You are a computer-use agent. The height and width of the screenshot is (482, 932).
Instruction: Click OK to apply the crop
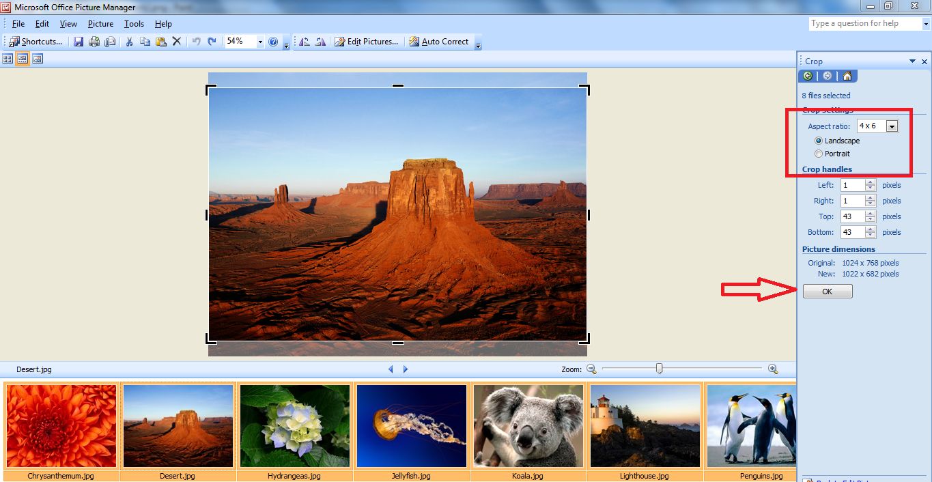828,292
